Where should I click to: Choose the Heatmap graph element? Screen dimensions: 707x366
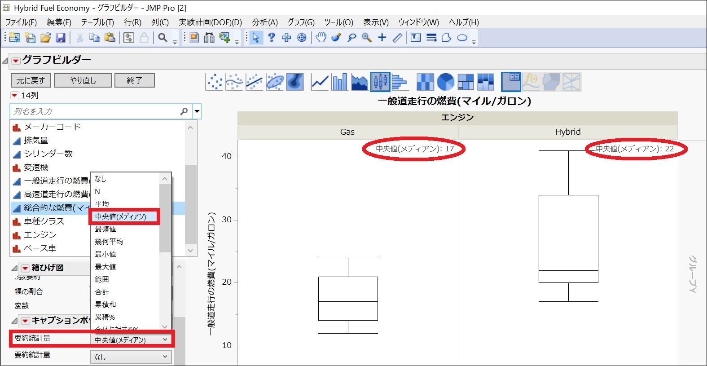[425, 82]
